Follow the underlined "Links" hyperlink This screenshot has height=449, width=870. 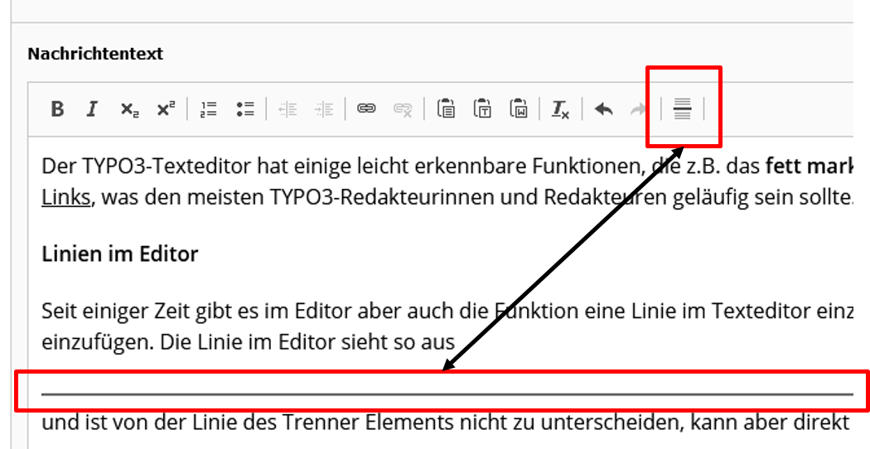point(65,199)
